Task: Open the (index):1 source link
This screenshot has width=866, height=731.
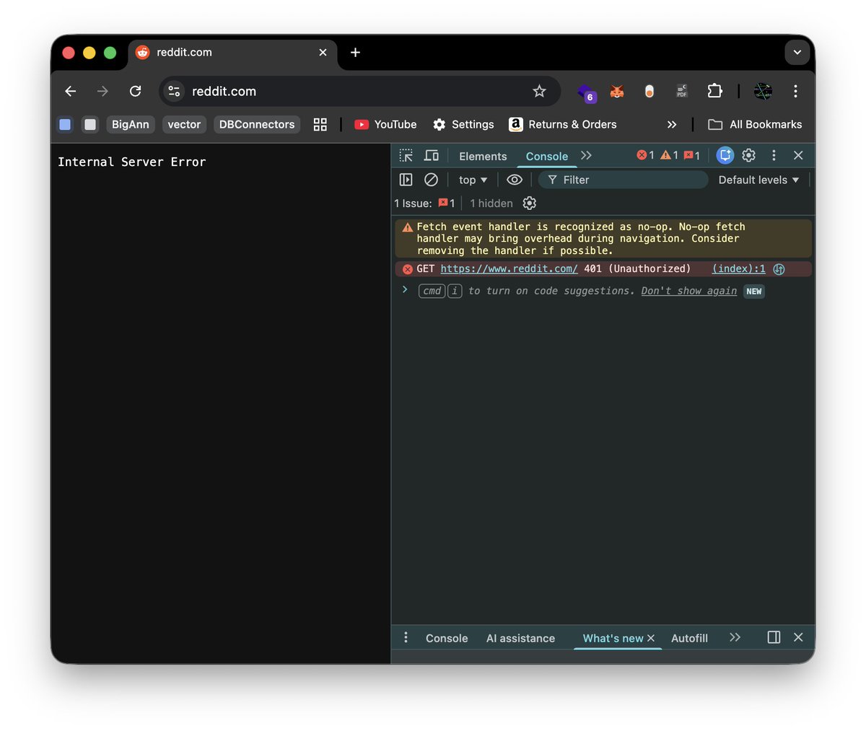Action: [739, 268]
